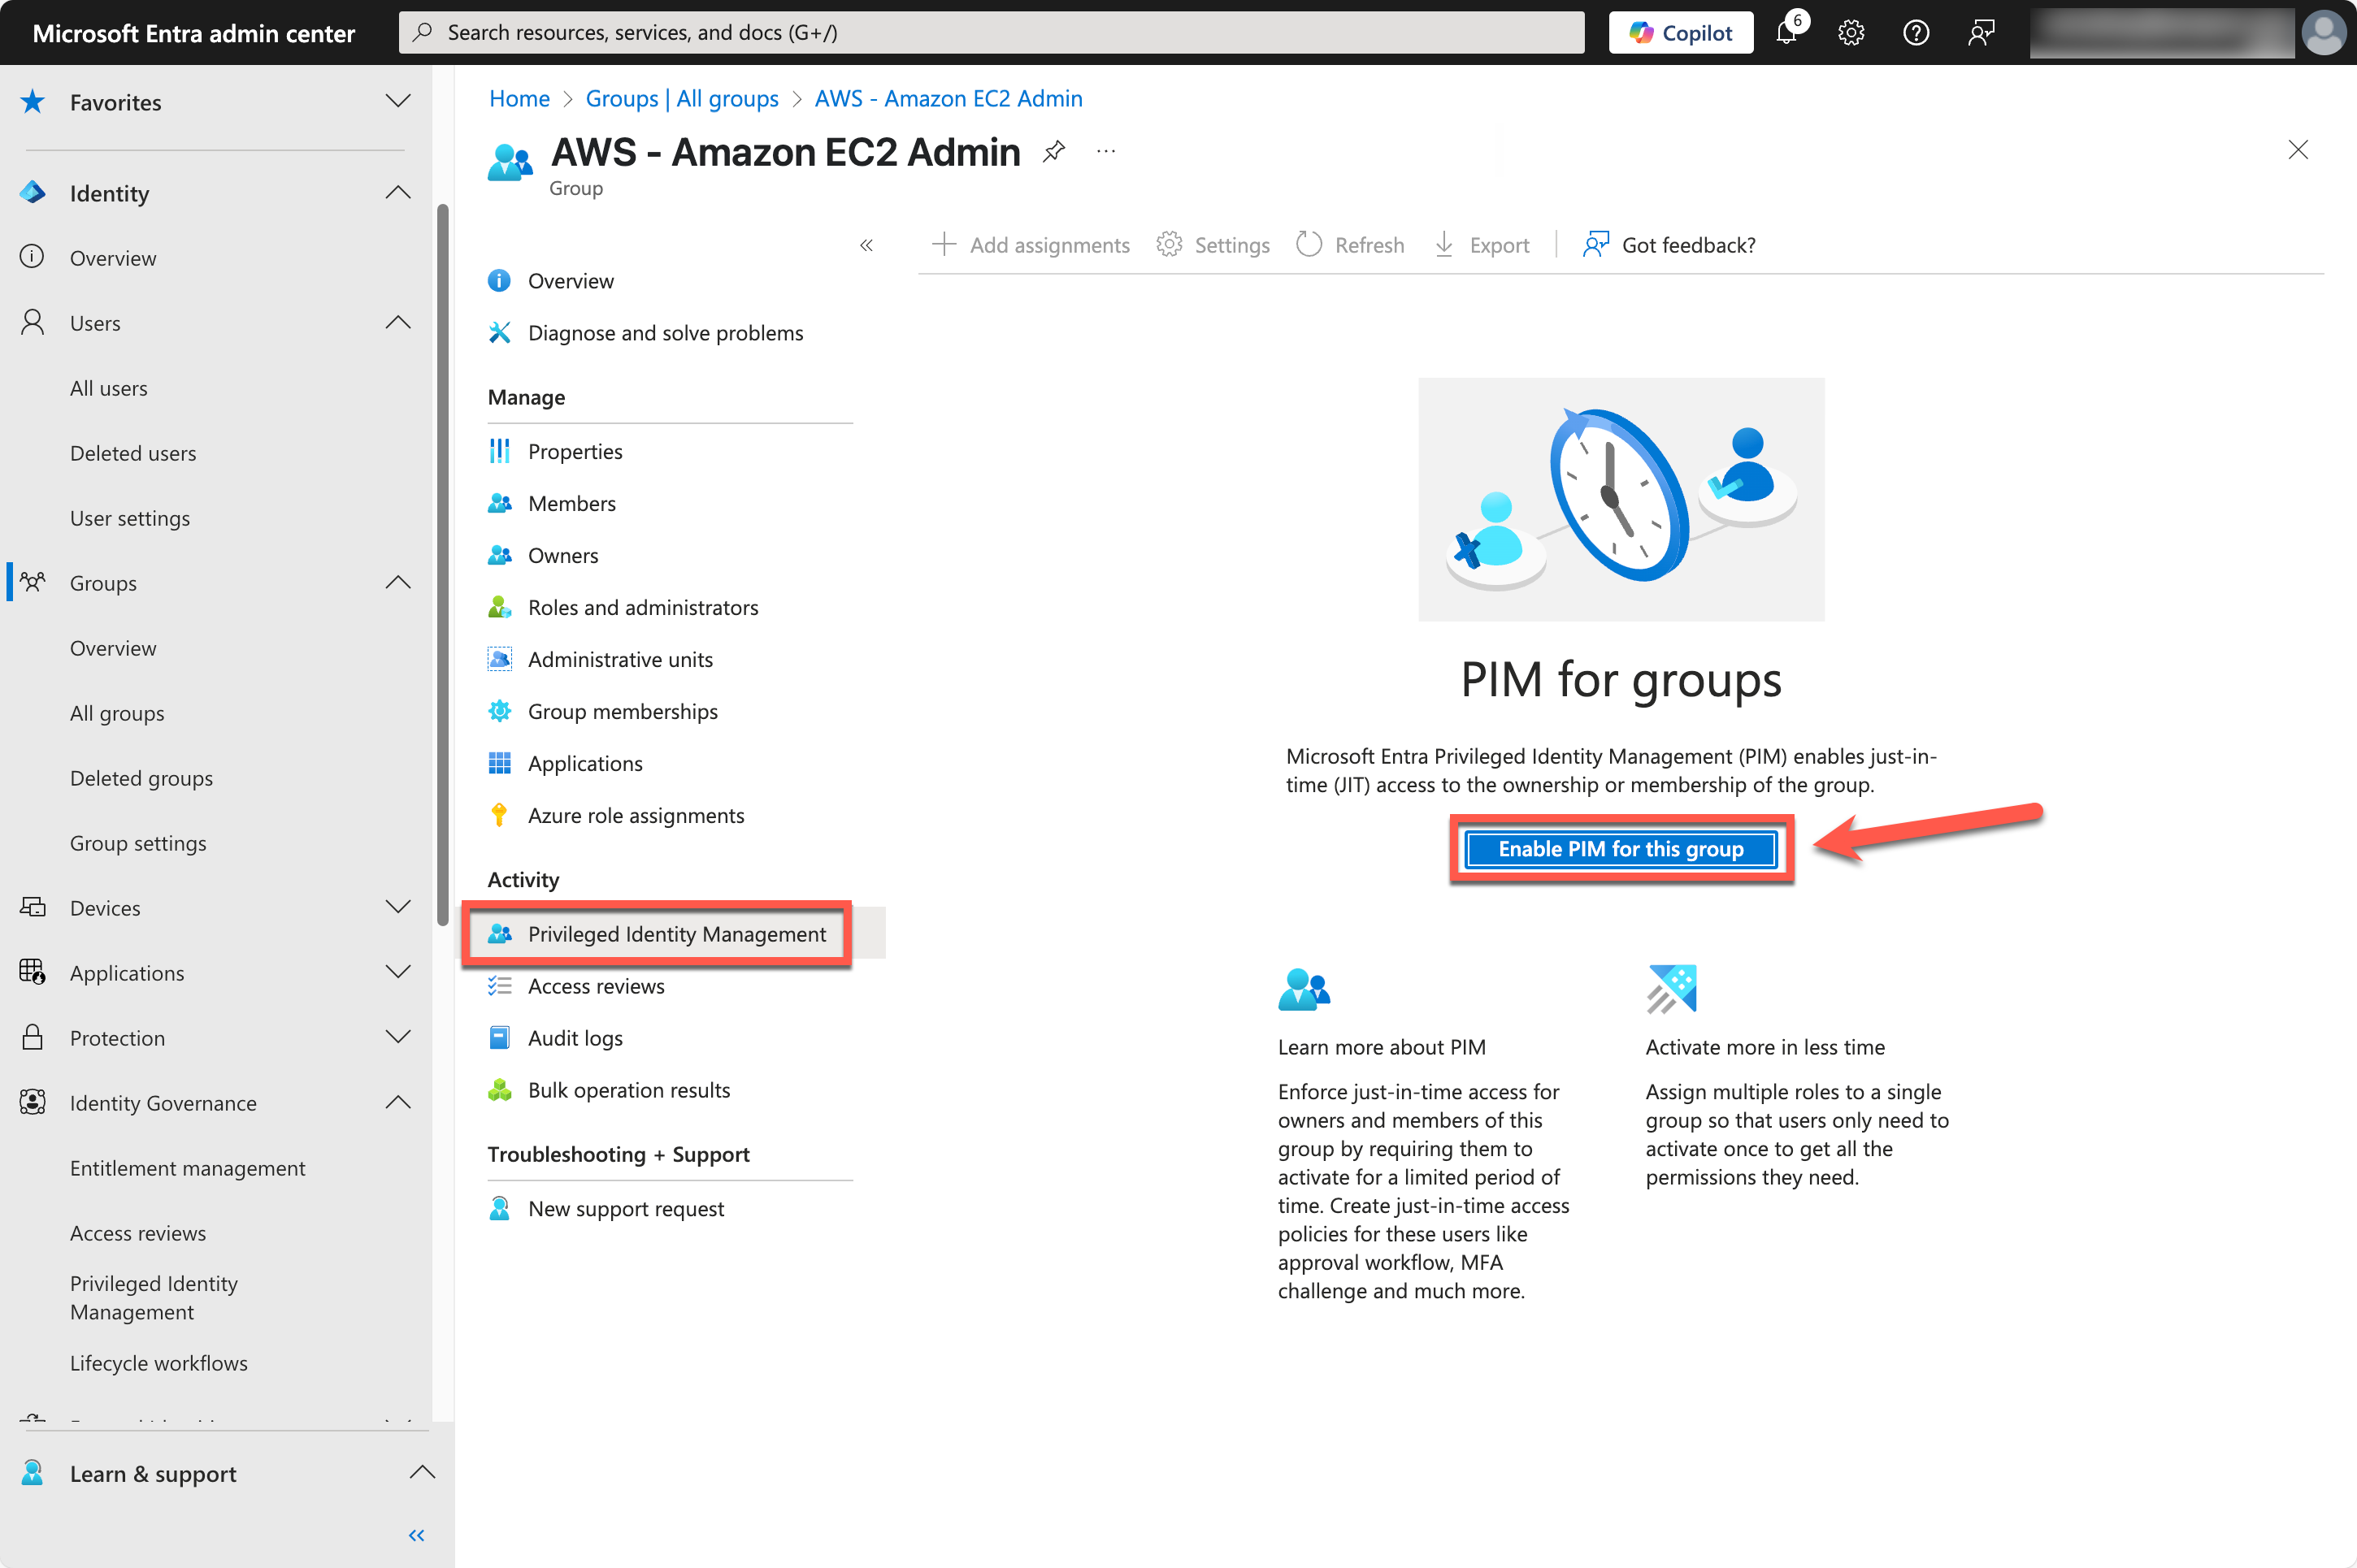Click the help question mark icon
The width and height of the screenshot is (2357, 1568).
point(1916,32)
